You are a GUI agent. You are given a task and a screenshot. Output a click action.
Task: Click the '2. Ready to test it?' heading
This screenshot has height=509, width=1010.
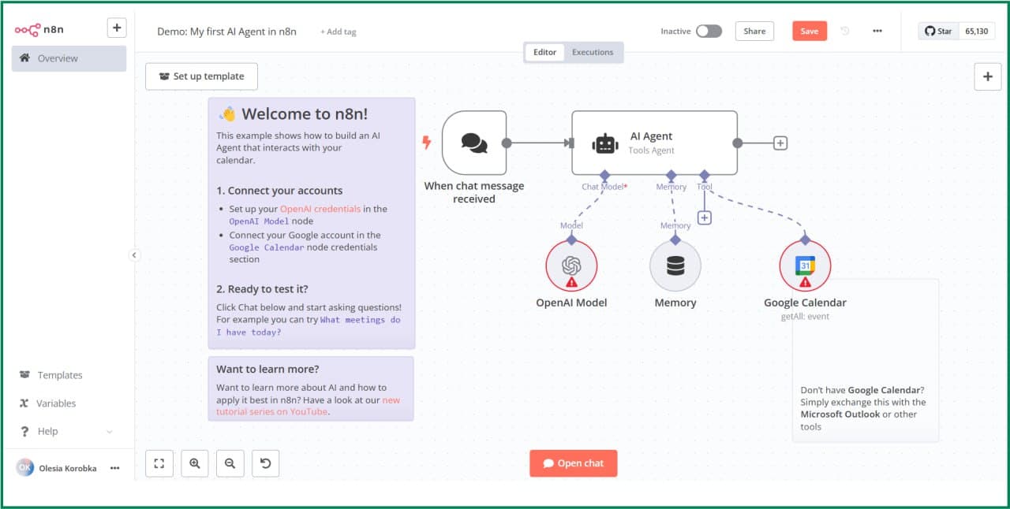coord(262,289)
